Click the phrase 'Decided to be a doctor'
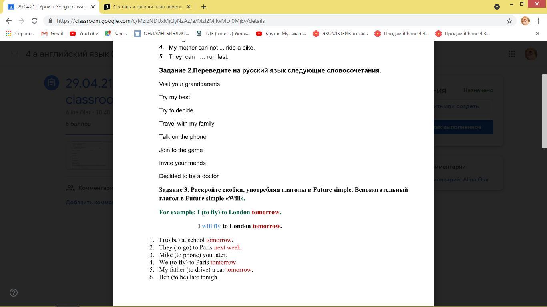Screen dimensions: 547x307 pos(189,176)
